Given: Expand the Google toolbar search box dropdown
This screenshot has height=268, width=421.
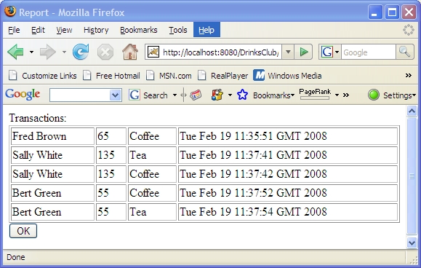Looking at the screenshot, I should click(115, 95).
